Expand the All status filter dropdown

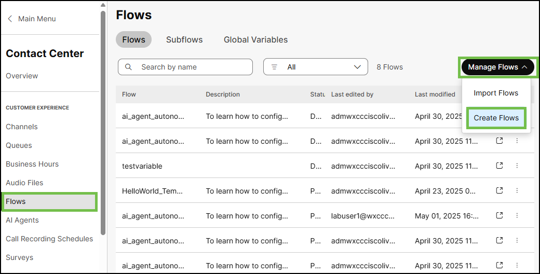click(x=357, y=67)
